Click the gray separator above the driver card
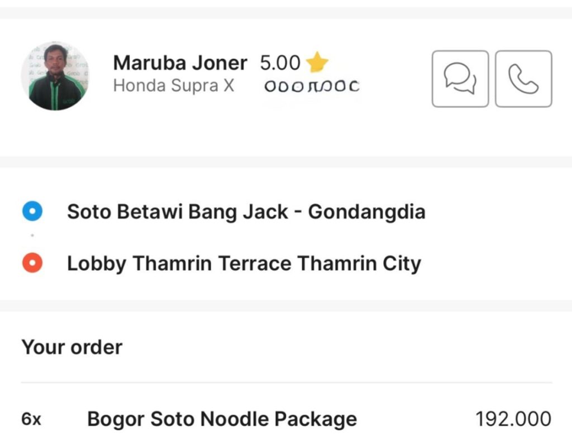The width and height of the screenshot is (572, 446). (x=286, y=13)
